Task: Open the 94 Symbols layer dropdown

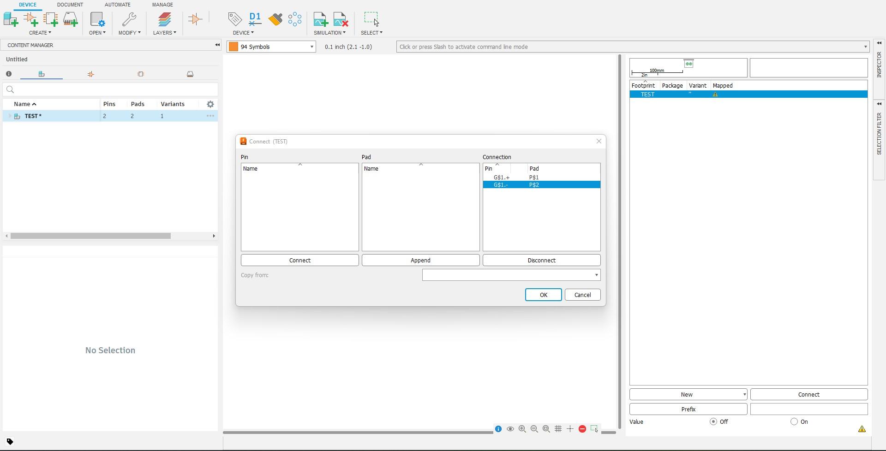Action: click(271, 47)
